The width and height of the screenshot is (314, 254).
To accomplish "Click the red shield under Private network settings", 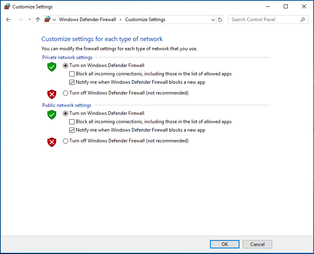I will tap(52, 94).
